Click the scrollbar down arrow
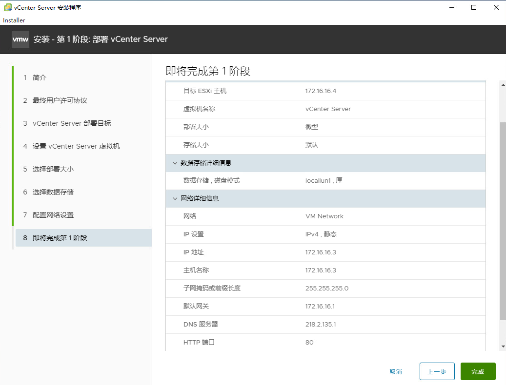 click(x=503, y=346)
